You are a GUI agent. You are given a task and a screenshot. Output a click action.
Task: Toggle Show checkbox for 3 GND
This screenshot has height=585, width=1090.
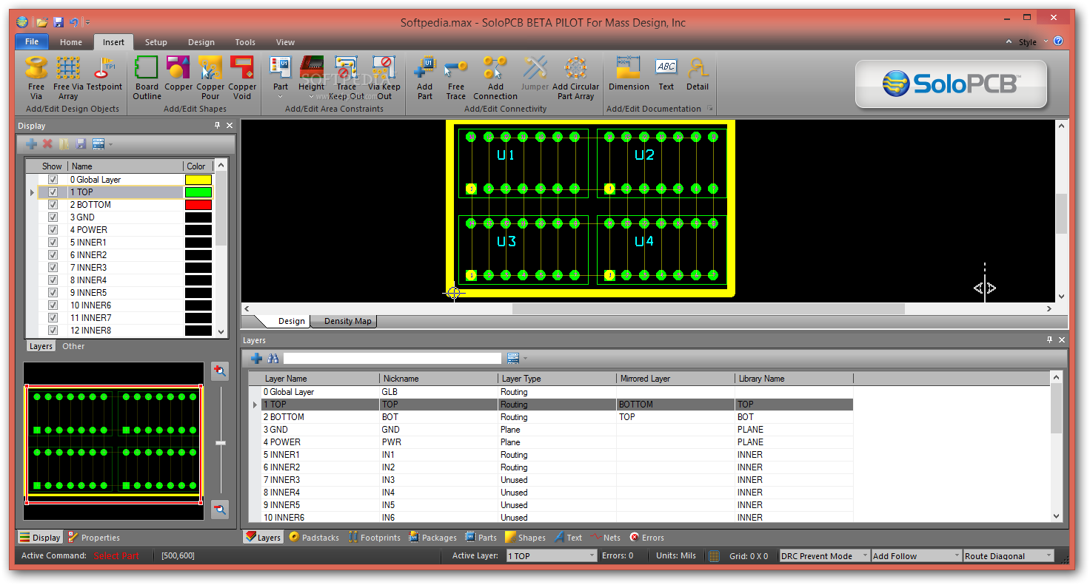[x=53, y=217]
